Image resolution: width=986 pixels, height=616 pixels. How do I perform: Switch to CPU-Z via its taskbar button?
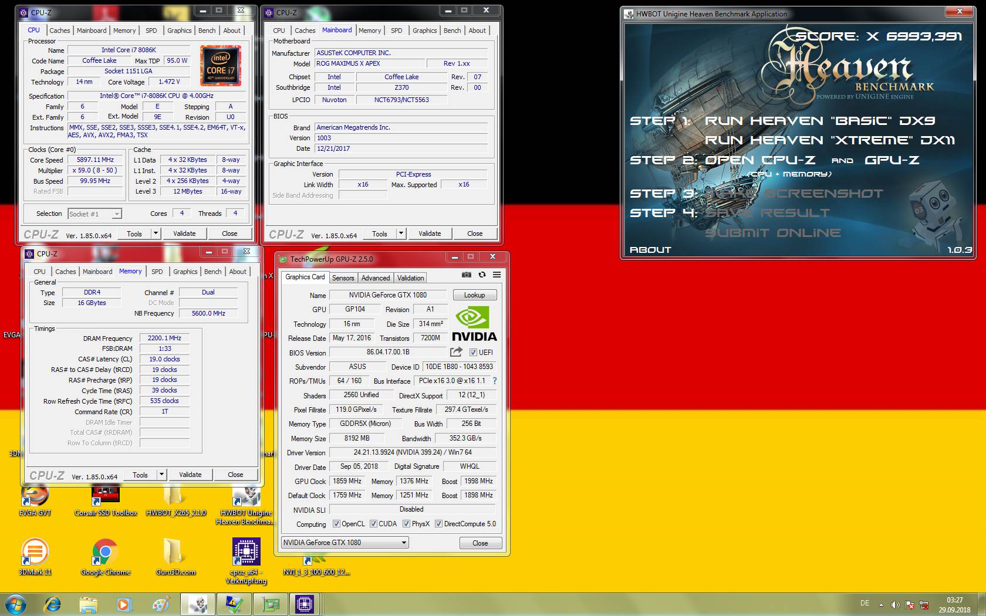coord(305,604)
